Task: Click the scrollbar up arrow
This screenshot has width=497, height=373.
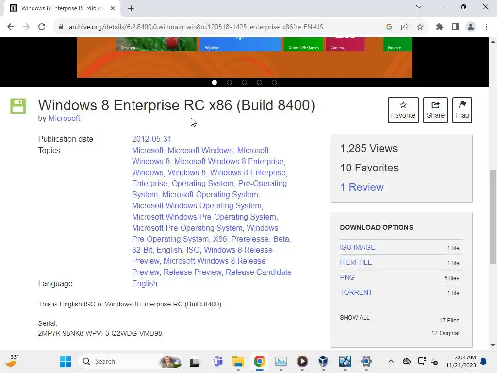Action: [493, 42]
